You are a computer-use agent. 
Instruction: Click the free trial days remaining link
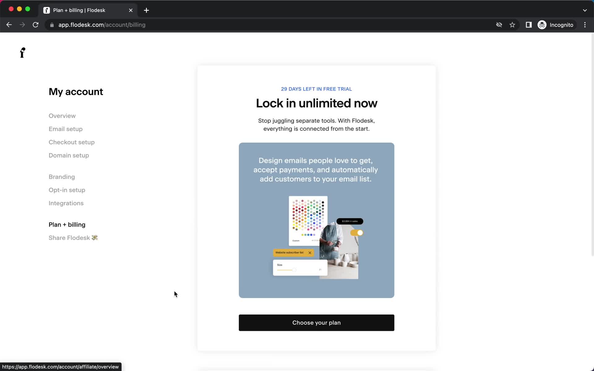(x=316, y=88)
